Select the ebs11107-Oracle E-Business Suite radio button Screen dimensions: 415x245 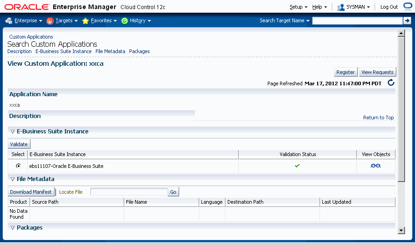click(18, 166)
